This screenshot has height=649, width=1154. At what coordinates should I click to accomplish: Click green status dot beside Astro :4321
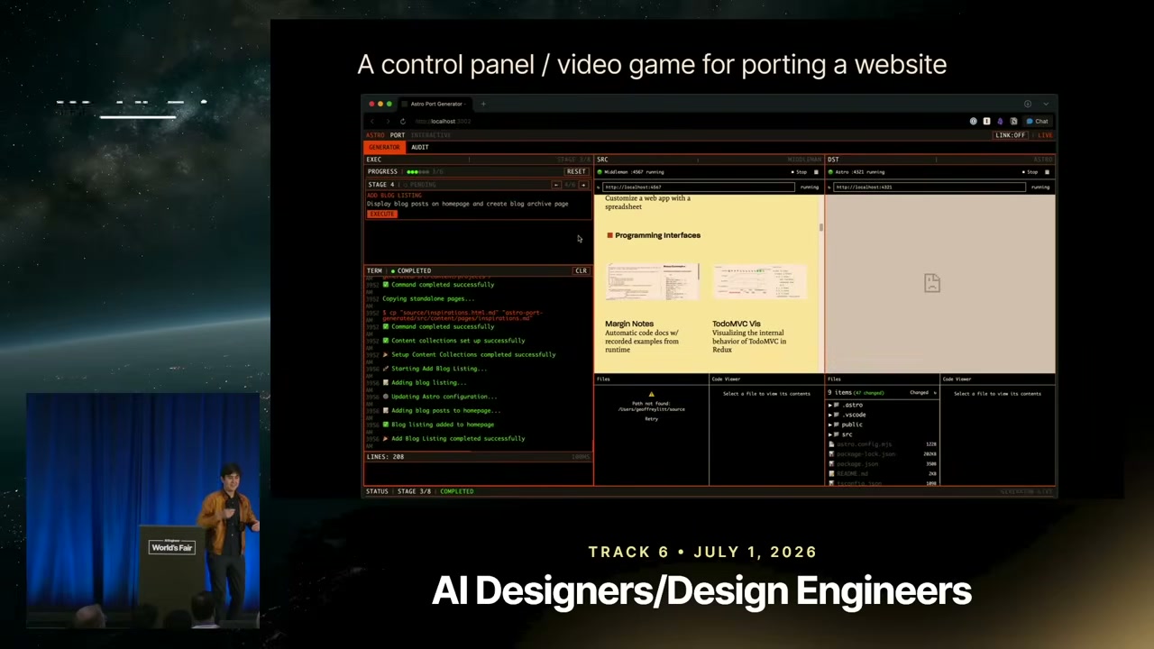[x=831, y=172]
